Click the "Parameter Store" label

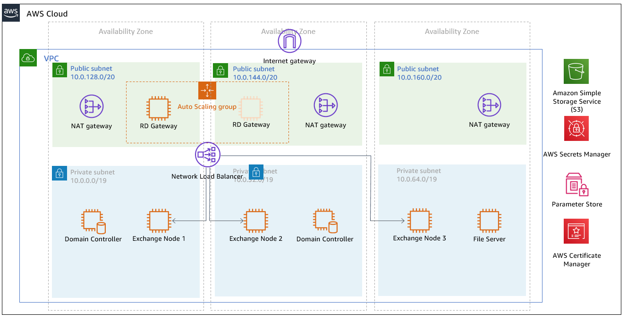[577, 204]
